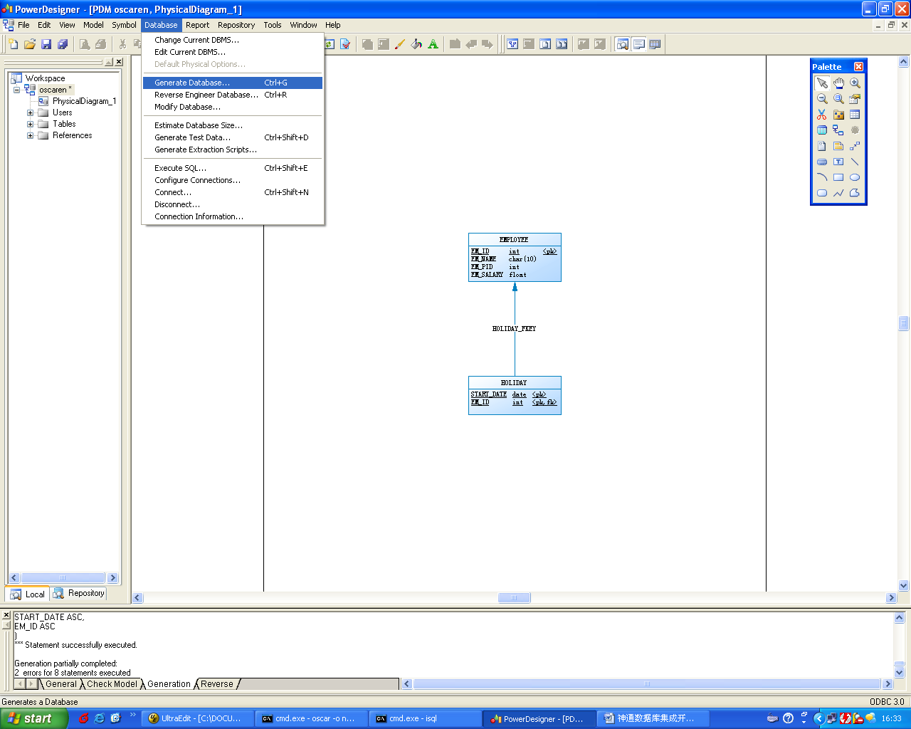Expand the Tables folder in browser tree

coord(31,124)
